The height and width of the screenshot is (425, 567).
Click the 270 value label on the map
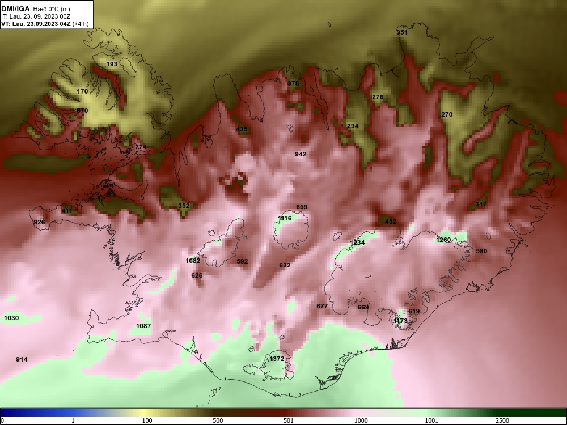(447, 114)
